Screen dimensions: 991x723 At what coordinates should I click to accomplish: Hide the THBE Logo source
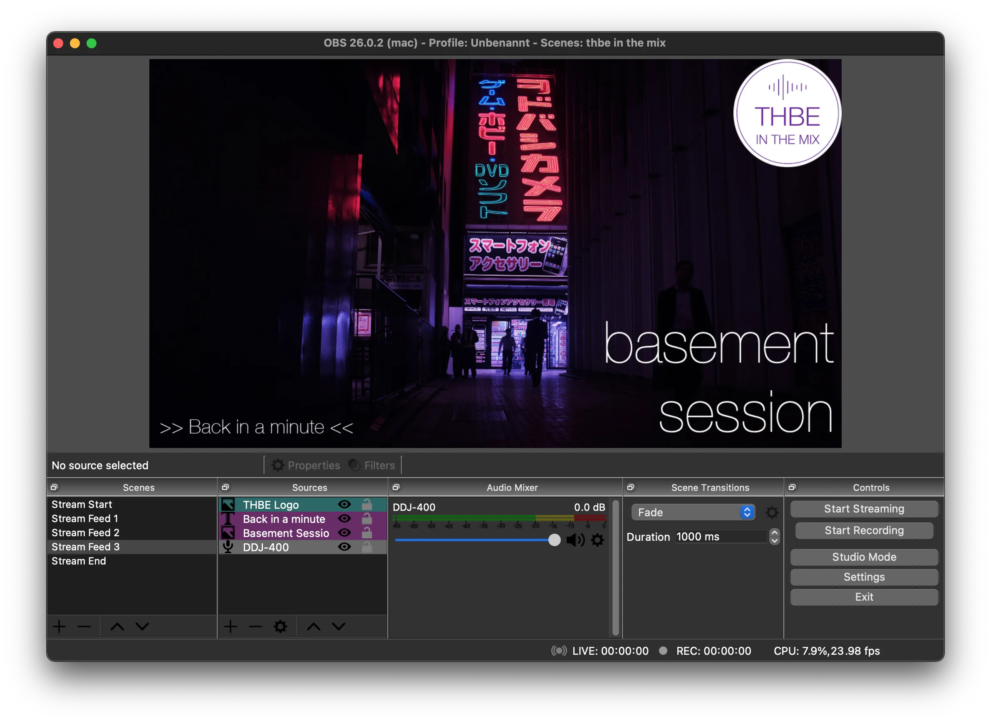[x=344, y=504]
